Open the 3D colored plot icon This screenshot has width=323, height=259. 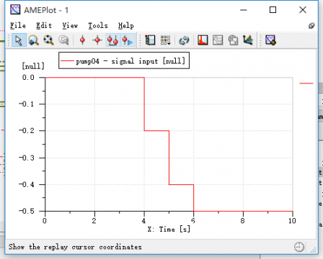click(x=248, y=40)
